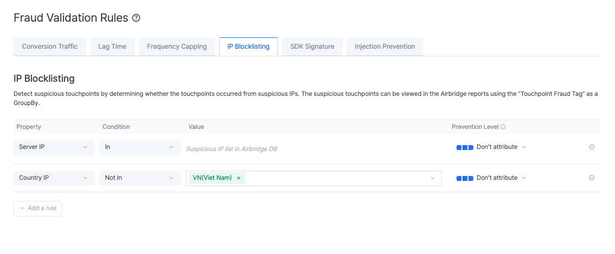Switch to the Lag Time tab
615x254 pixels.
[x=112, y=47]
